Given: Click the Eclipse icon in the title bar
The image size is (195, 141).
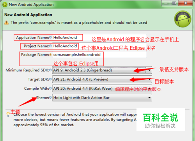Looking at the screenshot, I should pyautogui.click(x=5, y=5).
